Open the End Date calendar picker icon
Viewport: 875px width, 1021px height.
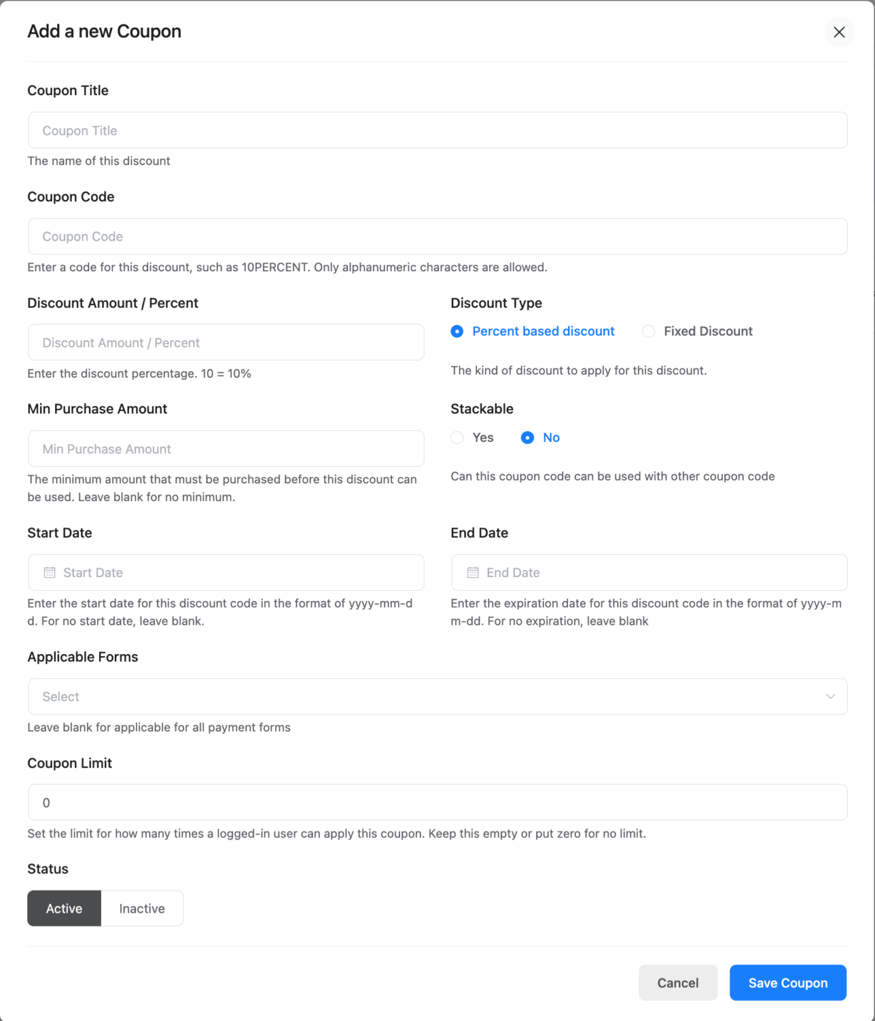(x=472, y=572)
